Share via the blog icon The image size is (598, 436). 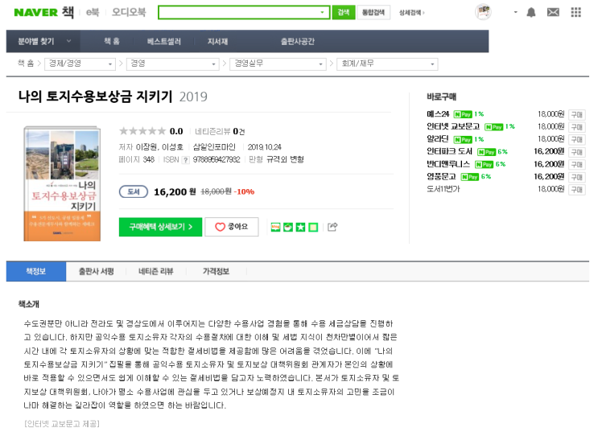coord(275,228)
